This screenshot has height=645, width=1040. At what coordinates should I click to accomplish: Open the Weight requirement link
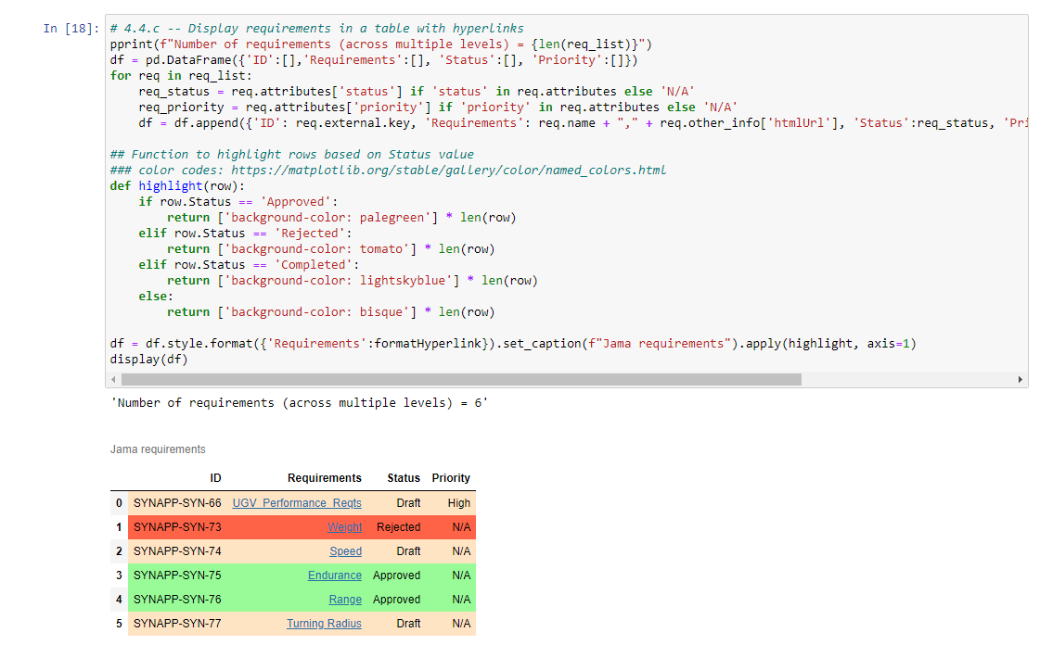pos(345,527)
